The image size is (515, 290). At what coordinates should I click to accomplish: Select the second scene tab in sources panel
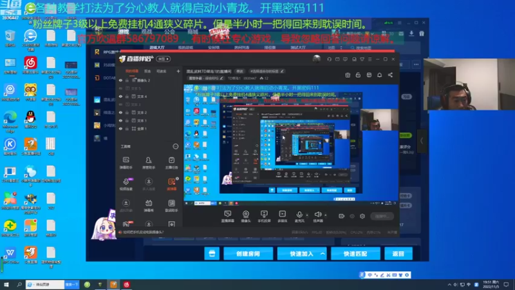[147, 71]
